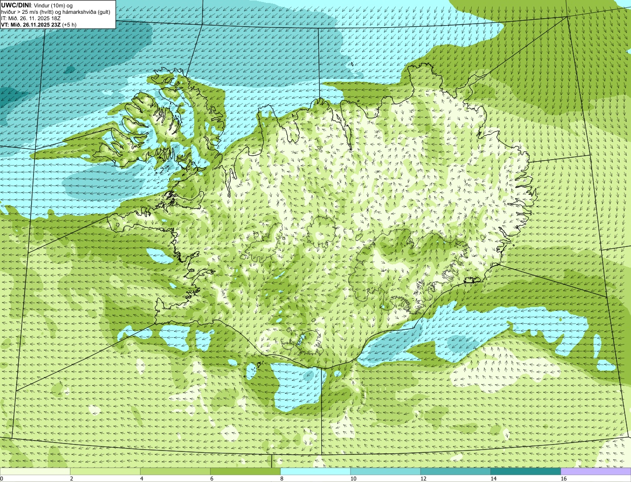This screenshot has height=482, width=631.
Task: Click the legend scale label "8"
Action: [281, 479]
